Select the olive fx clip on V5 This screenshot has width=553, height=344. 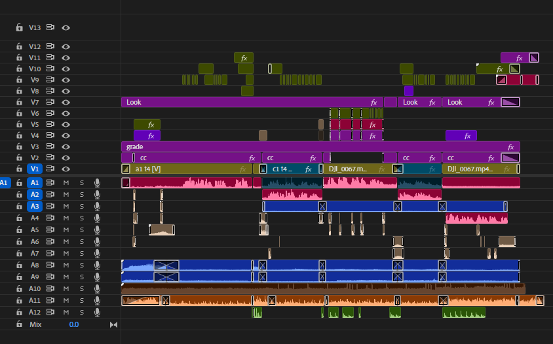coord(147,124)
